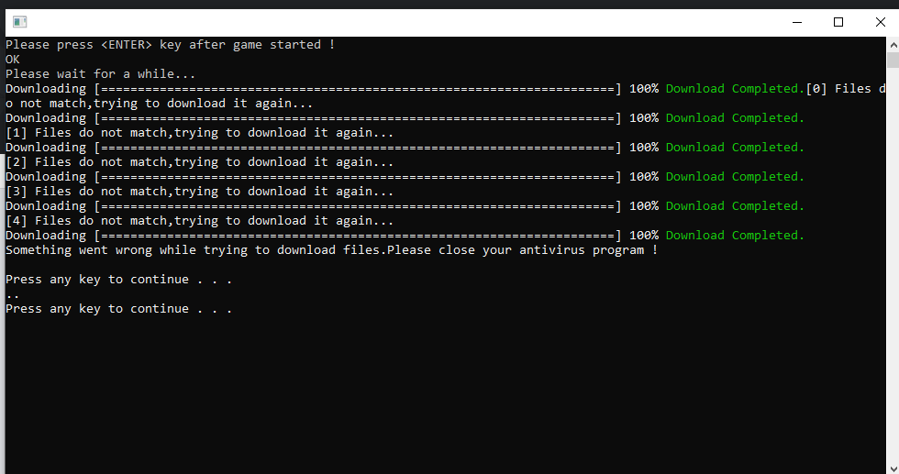Close the console window

click(880, 22)
